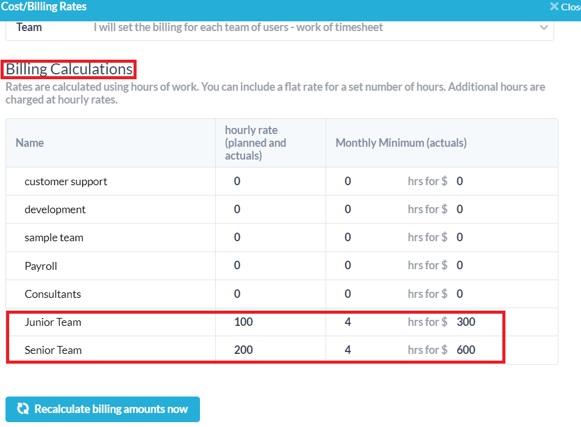This screenshot has width=581, height=427.
Task: Select Senior Team monthly minimum hours
Action: point(348,350)
